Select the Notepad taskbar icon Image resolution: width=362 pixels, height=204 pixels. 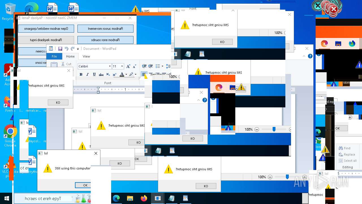tap(171, 198)
